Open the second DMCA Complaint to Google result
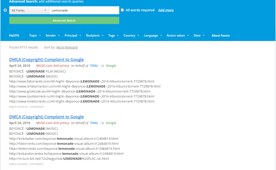 (x=46, y=117)
